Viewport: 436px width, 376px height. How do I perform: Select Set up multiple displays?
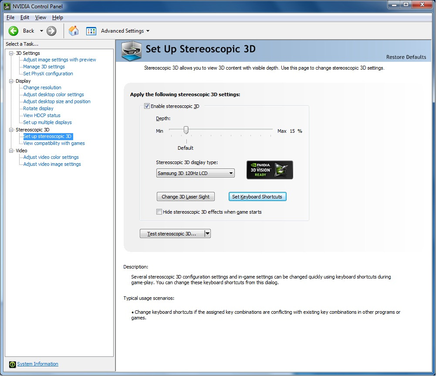[x=47, y=122]
